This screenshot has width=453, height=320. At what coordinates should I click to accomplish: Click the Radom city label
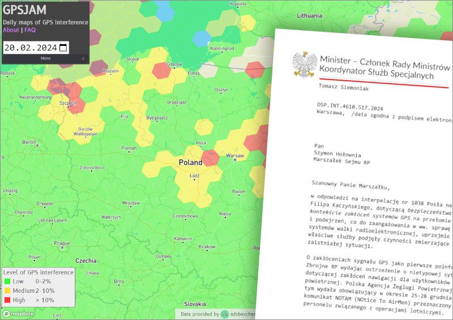coord(239,191)
